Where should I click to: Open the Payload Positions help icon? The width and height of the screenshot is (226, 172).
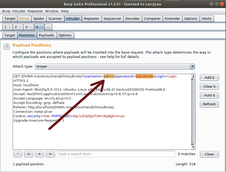(x=7, y=47)
